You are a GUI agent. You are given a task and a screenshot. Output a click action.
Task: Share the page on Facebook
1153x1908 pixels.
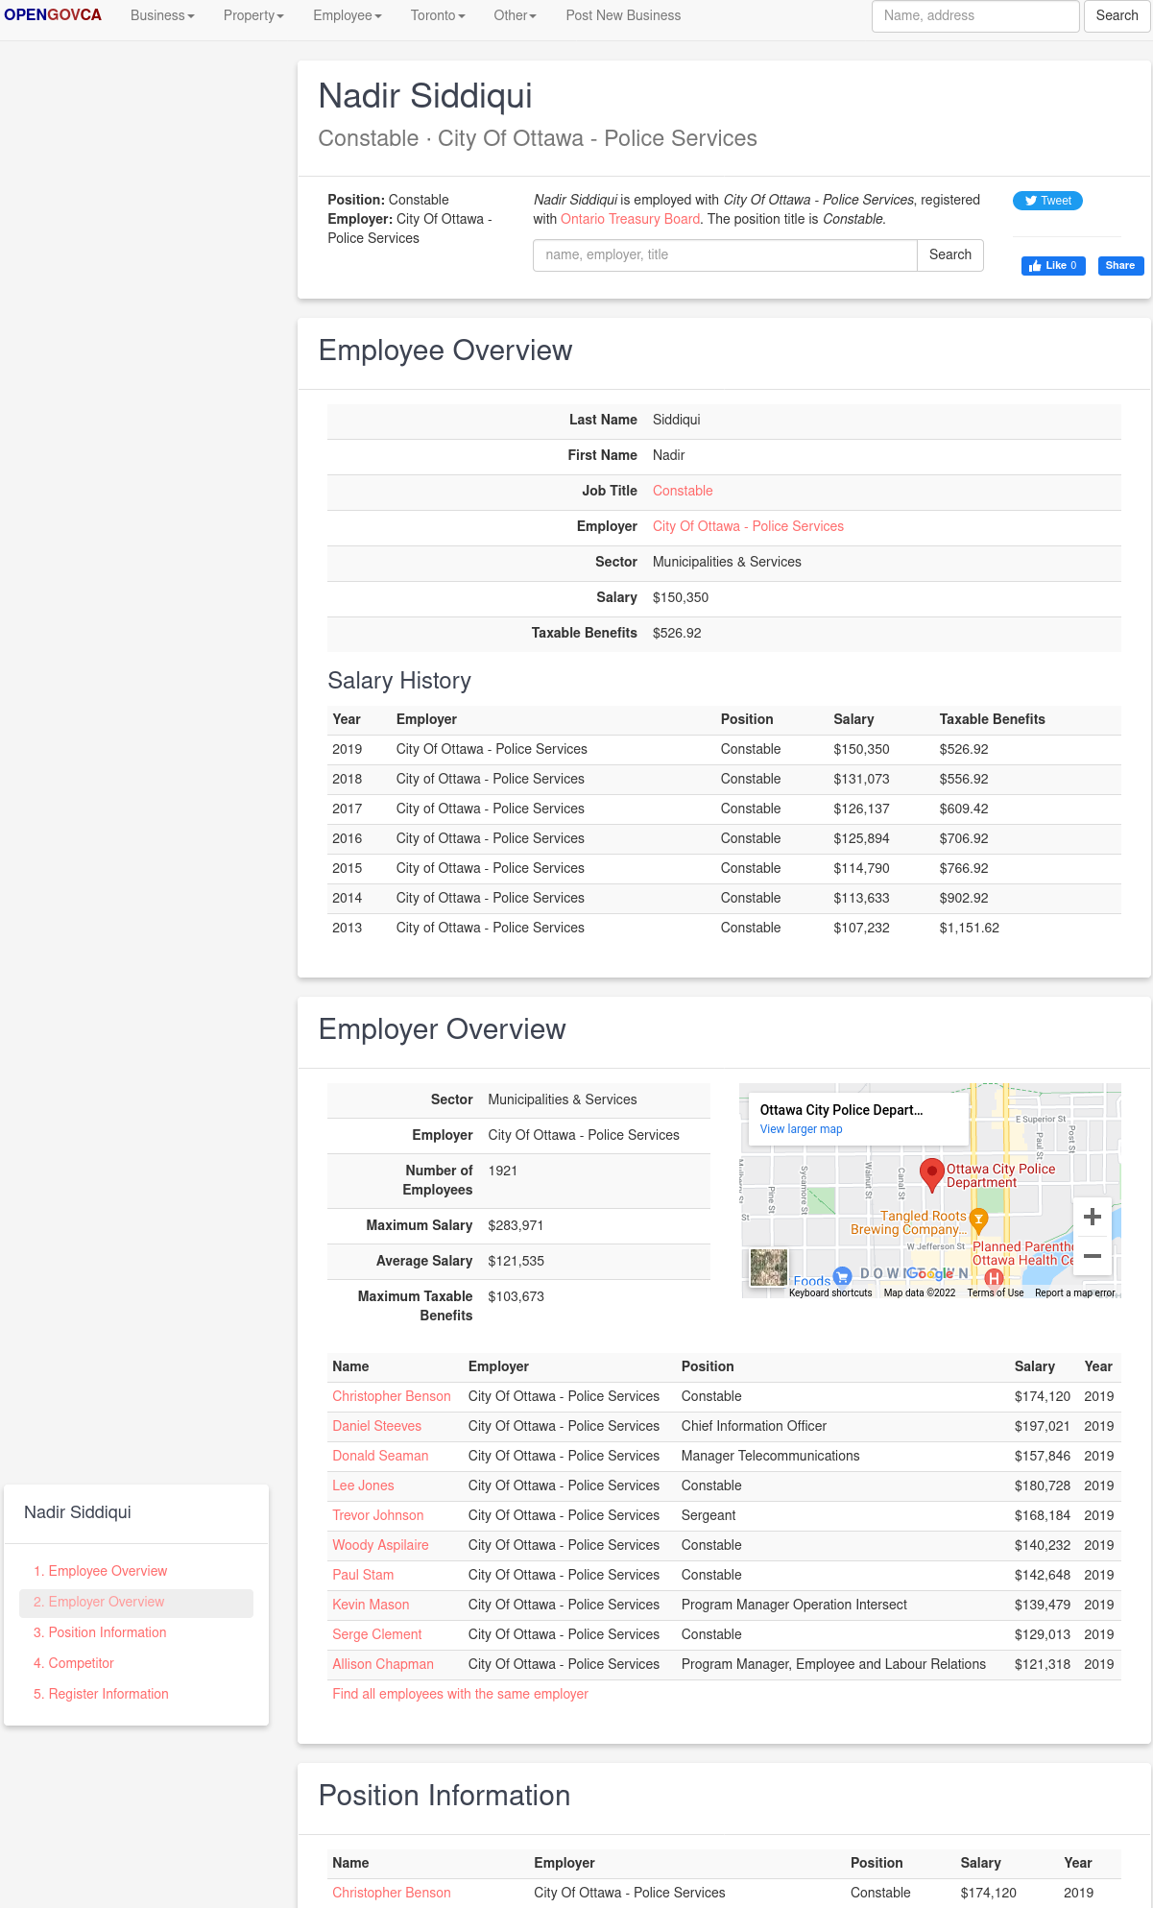(x=1120, y=266)
